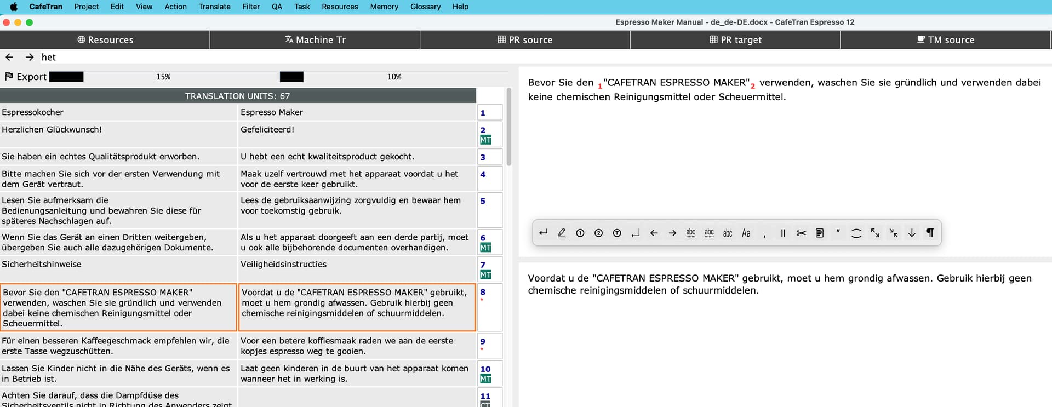
Task: Click the return-arrow icon in the editing toolbar
Action: pyautogui.click(x=543, y=233)
